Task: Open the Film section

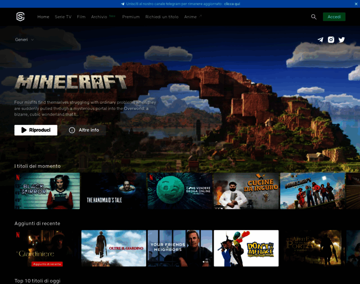Action: point(81,17)
